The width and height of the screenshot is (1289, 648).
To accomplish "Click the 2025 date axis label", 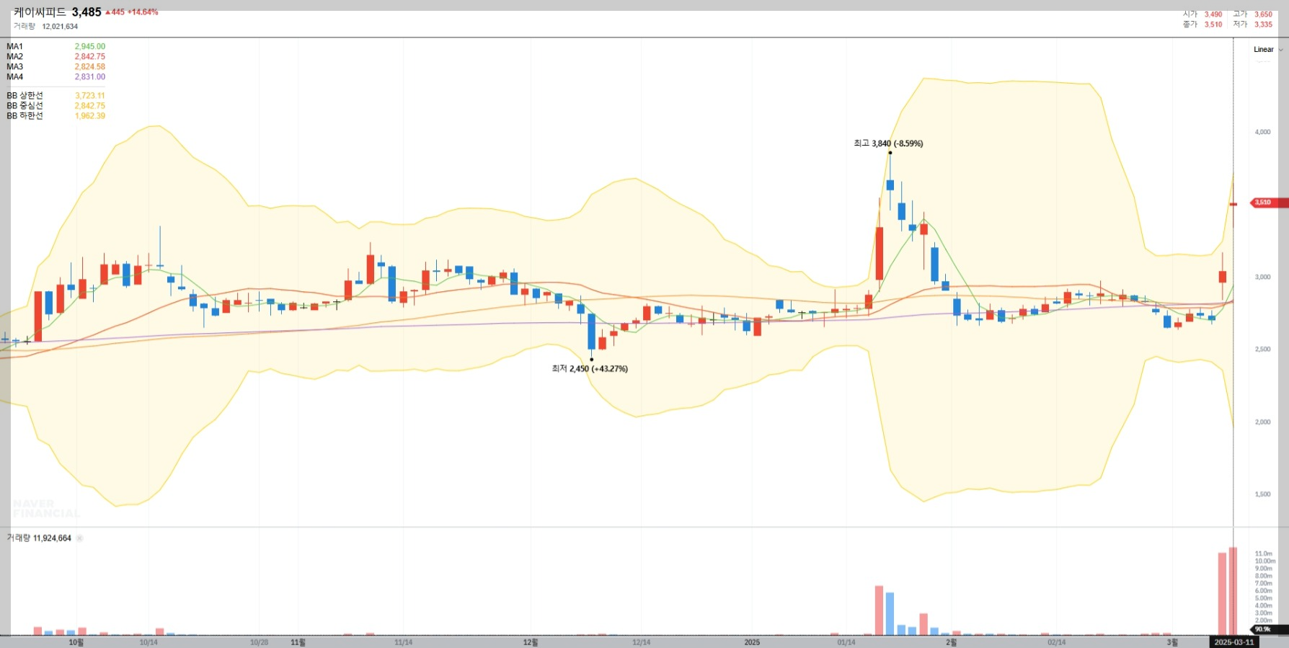I will pyautogui.click(x=752, y=642).
